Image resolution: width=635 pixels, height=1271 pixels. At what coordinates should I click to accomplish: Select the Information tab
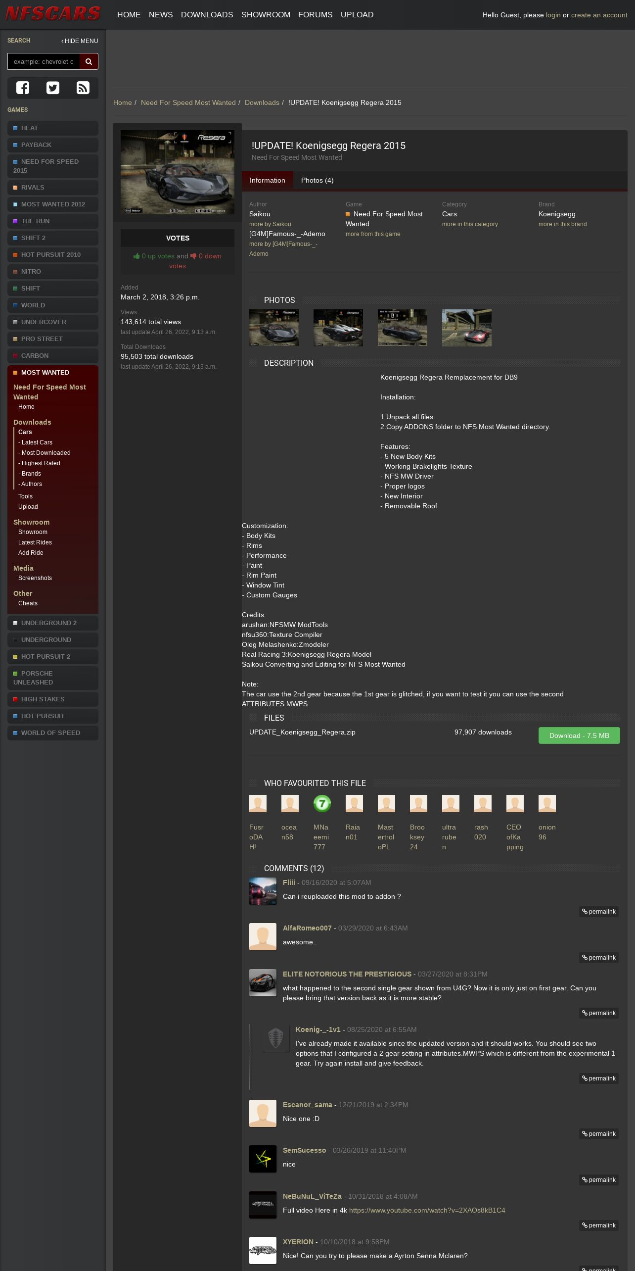point(267,180)
